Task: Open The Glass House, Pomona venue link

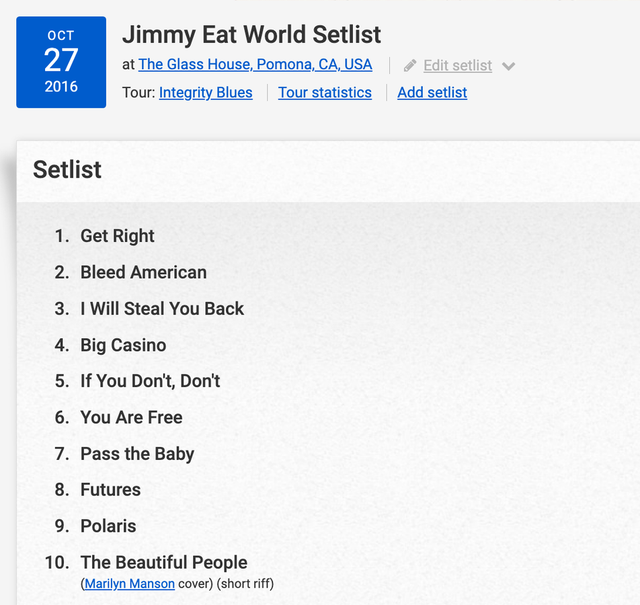Action: pos(255,65)
